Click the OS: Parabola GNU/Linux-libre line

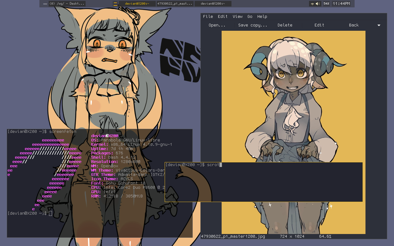click(126, 140)
